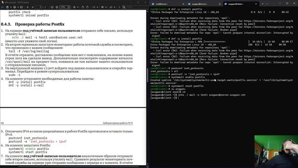Open a new terminal tab with plus button
Image resolution: width=298 pixels, height=168 pixels.
[263, 4]
